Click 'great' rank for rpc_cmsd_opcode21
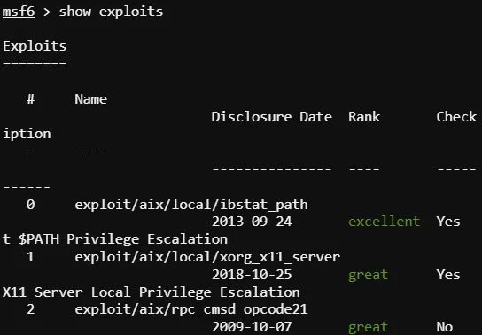Viewport: 482px width, 335px height. pyautogui.click(x=368, y=328)
